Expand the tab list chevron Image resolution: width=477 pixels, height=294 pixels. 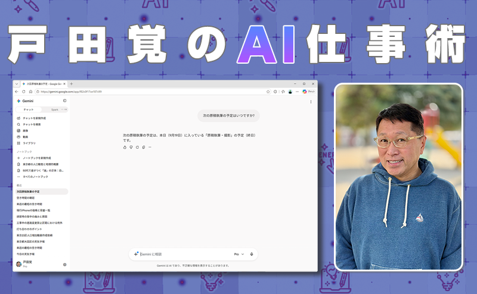(x=17, y=84)
